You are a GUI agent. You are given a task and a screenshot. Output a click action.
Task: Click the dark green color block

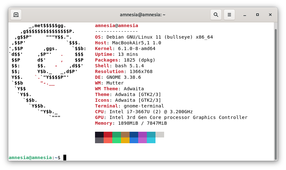point(116,135)
